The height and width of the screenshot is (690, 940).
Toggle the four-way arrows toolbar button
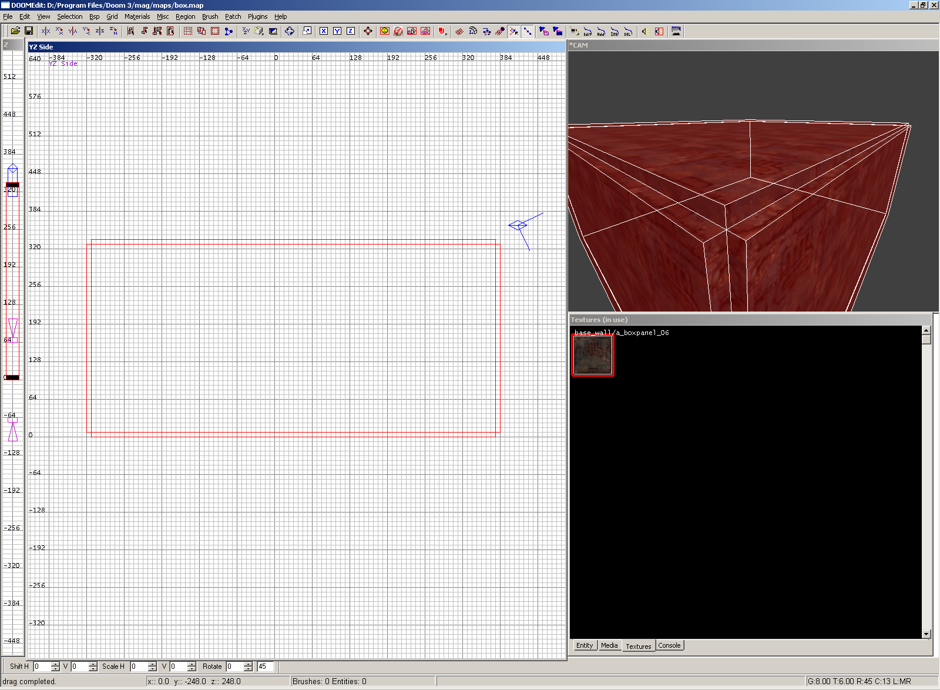pos(368,31)
